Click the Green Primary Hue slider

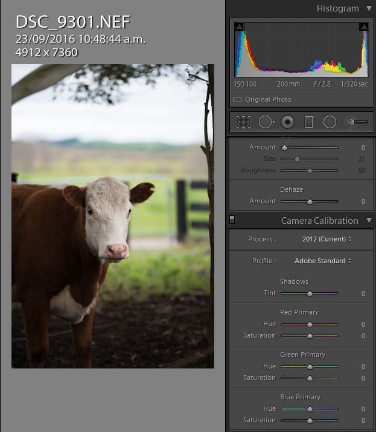point(310,367)
